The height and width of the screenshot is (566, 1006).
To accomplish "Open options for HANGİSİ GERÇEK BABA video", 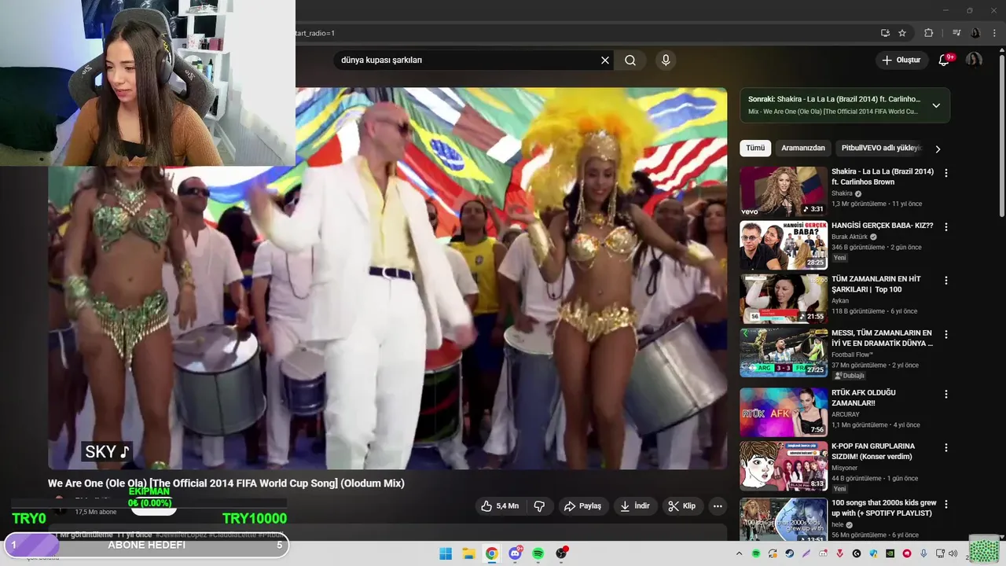I will tap(946, 226).
